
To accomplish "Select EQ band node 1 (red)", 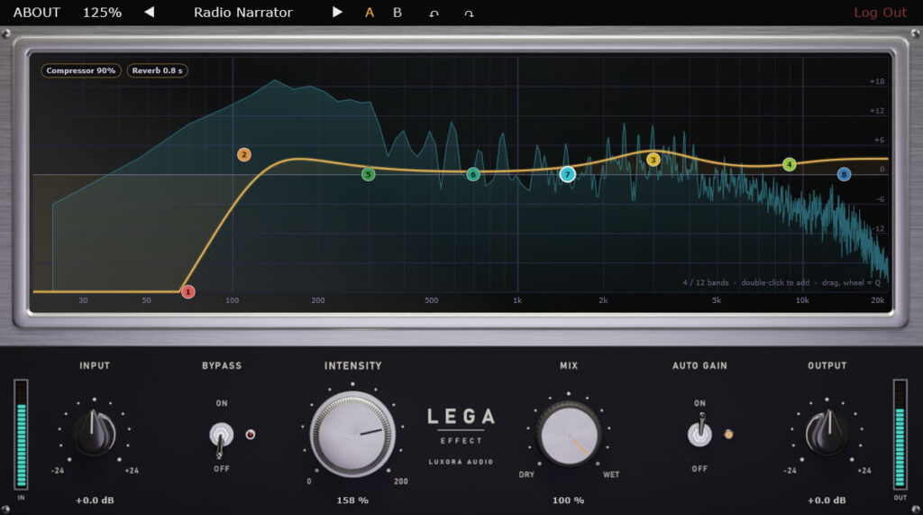I will (x=187, y=291).
